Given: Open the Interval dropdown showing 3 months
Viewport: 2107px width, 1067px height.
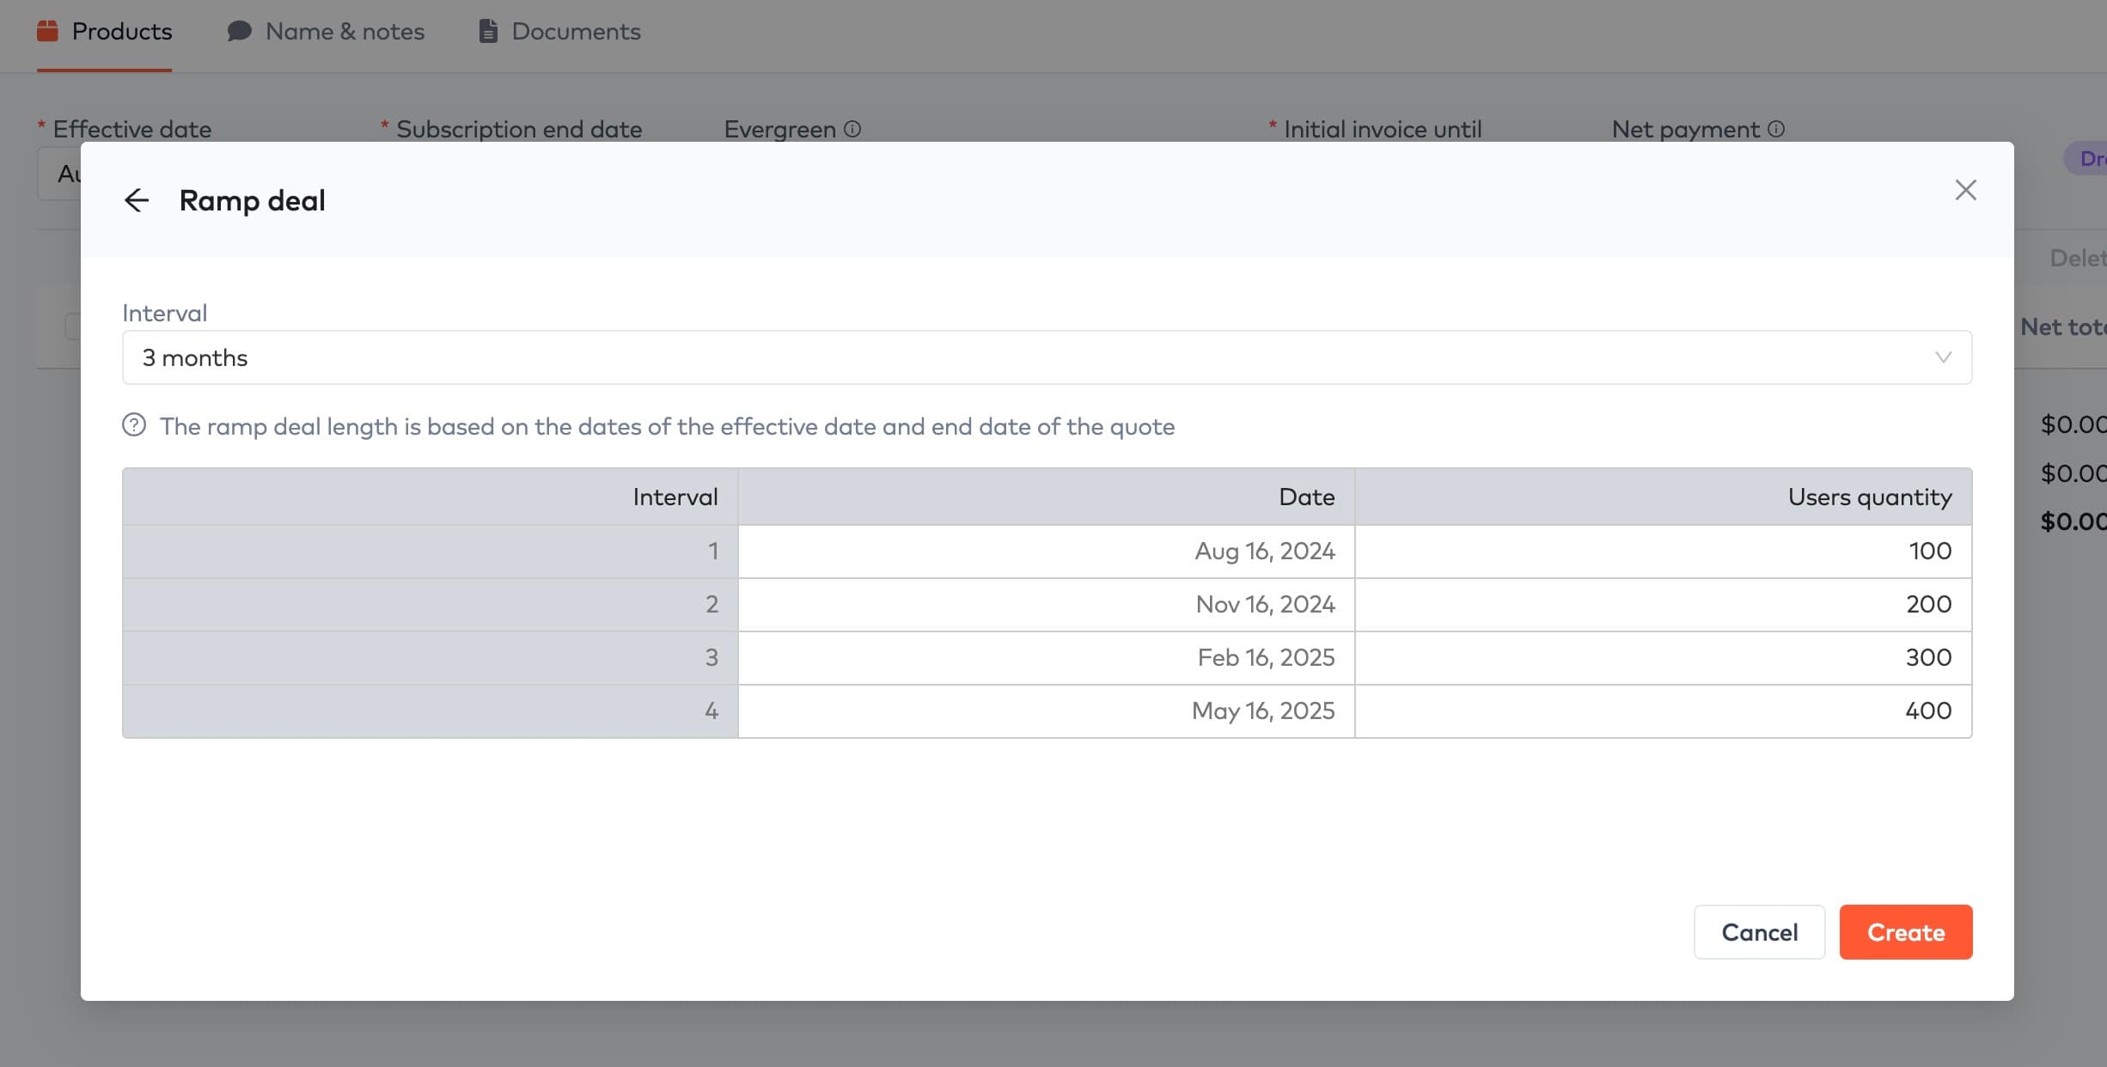Looking at the screenshot, I should pos(1046,357).
